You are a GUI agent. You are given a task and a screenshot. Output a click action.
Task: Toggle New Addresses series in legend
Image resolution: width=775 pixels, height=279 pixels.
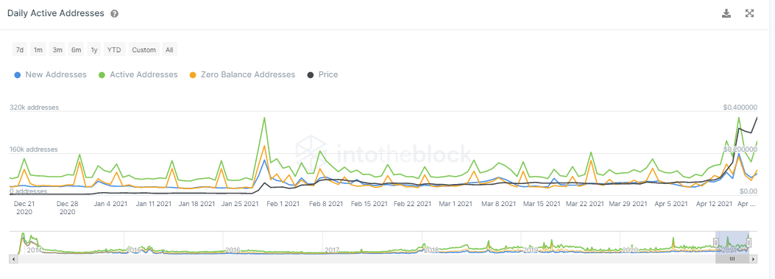50,74
